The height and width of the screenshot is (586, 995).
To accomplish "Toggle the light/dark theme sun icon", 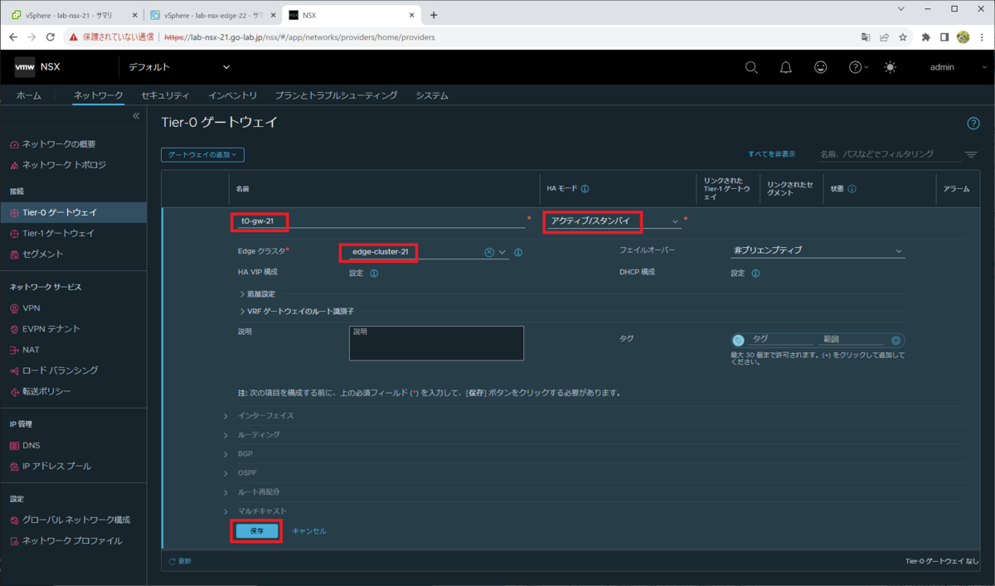I will tap(890, 67).
